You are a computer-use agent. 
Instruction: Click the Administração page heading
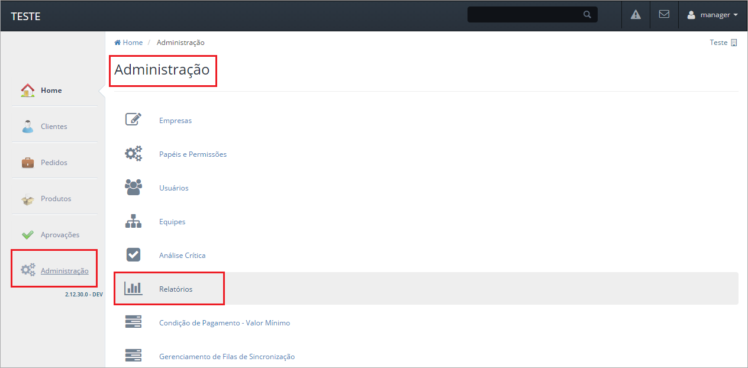(162, 70)
